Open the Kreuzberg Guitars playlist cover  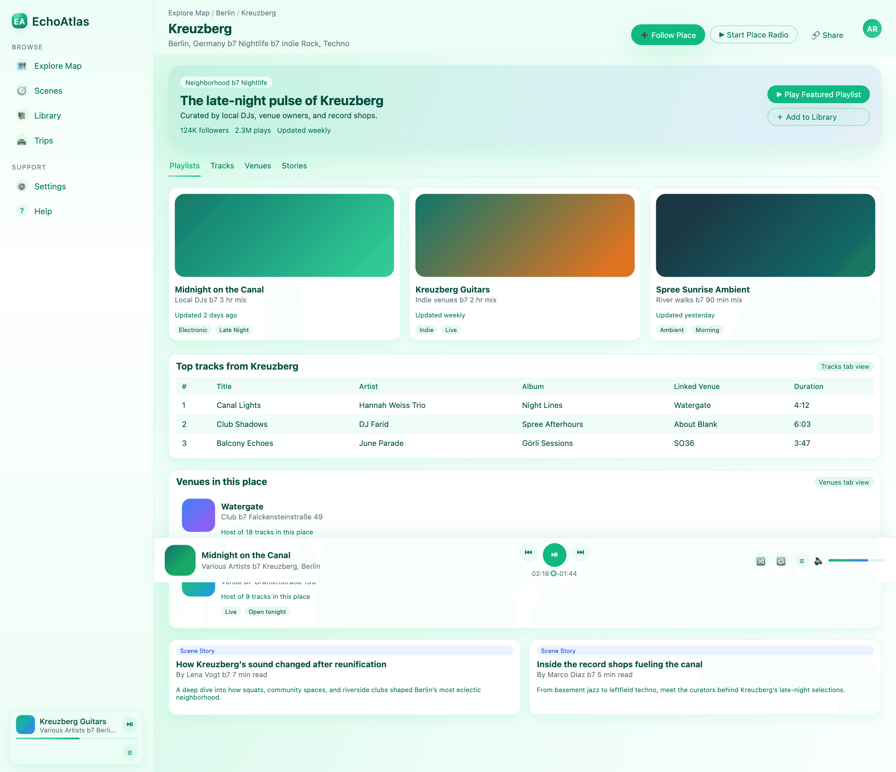click(x=525, y=236)
